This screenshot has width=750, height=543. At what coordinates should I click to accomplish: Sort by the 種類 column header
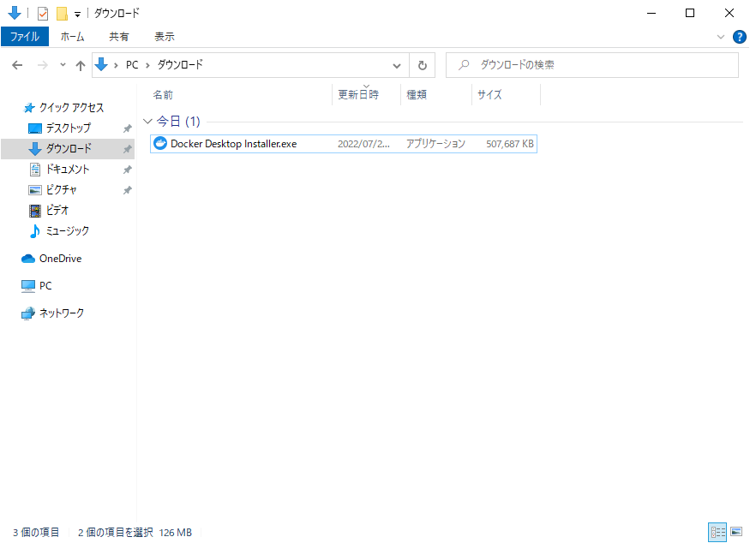(x=417, y=95)
